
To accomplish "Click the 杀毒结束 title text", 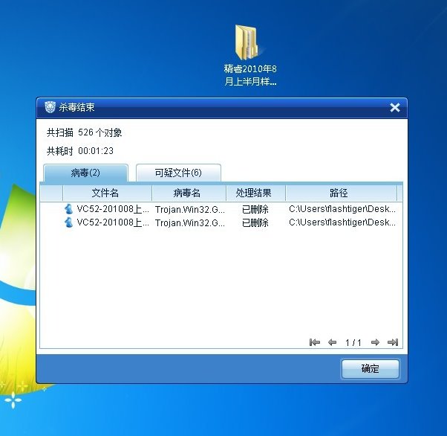I will (76, 107).
